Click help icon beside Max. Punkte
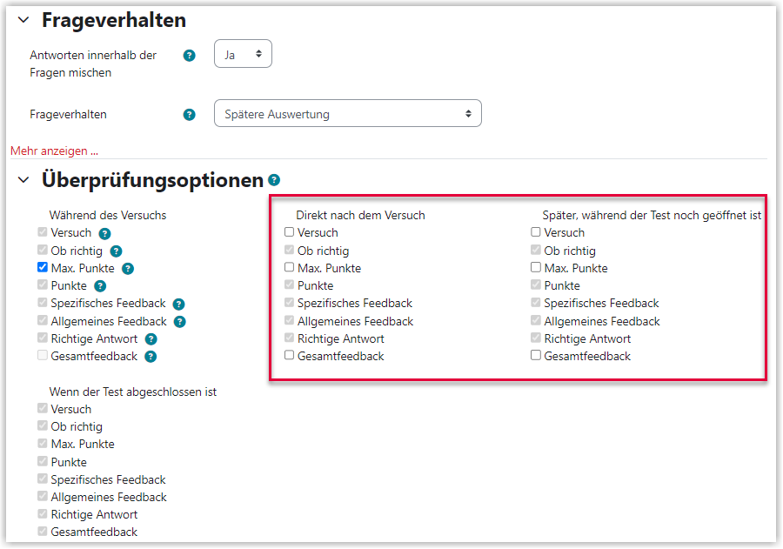783x549 pixels. [x=128, y=269]
